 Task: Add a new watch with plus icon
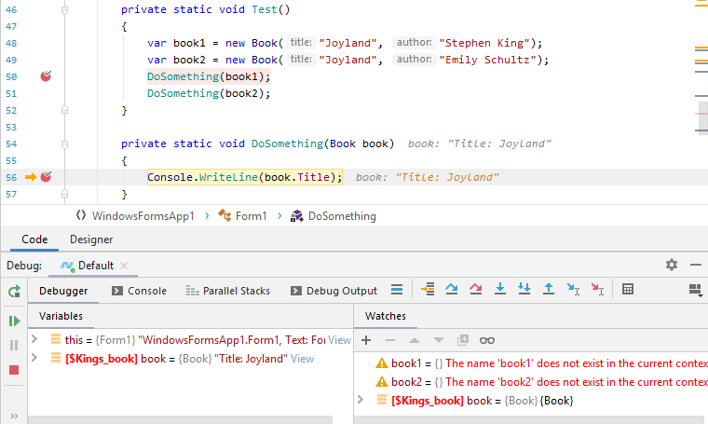point(366,340)
